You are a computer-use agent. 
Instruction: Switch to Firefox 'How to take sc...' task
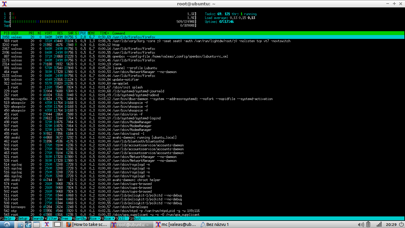(87, 224)
